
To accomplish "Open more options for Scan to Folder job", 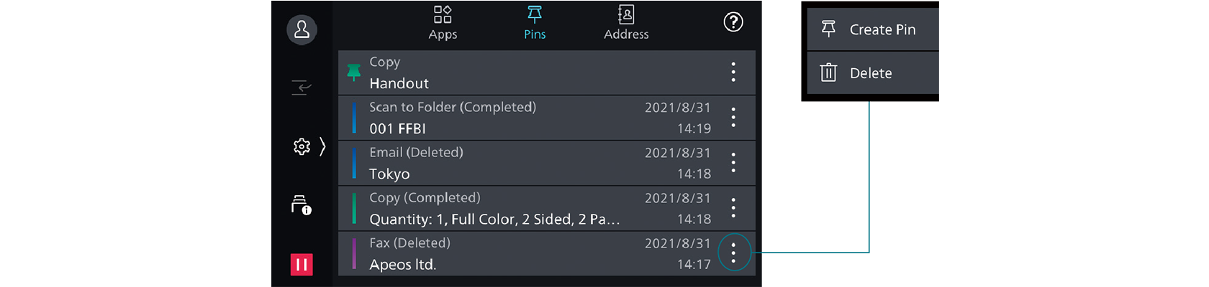I will coord(733,118).
